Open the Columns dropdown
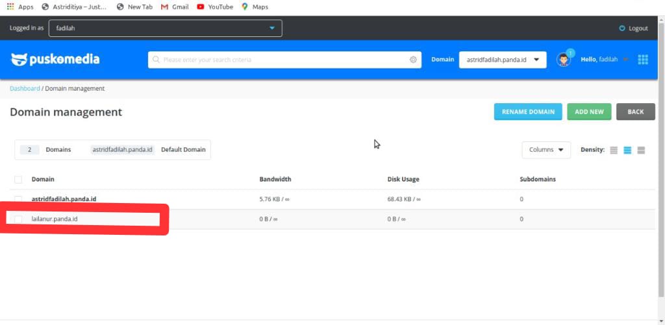665x325 pixels. [x=546, y=150]
